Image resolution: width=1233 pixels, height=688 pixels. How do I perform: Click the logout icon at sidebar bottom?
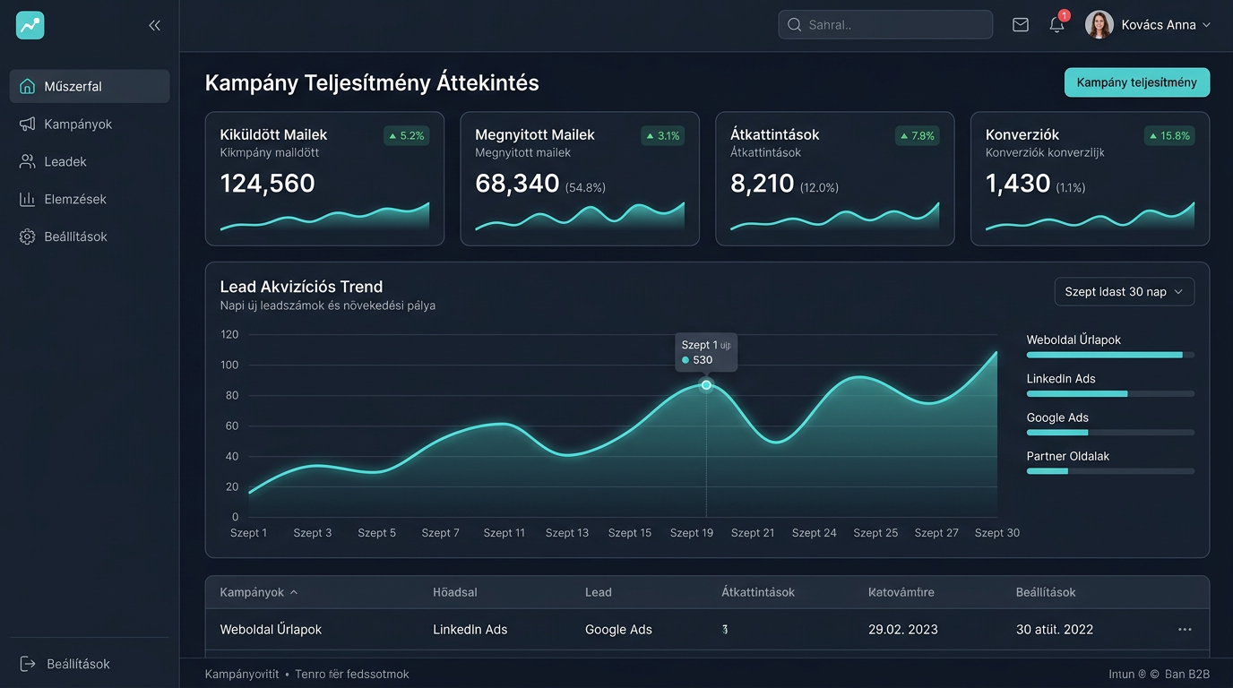click(28, 664)
